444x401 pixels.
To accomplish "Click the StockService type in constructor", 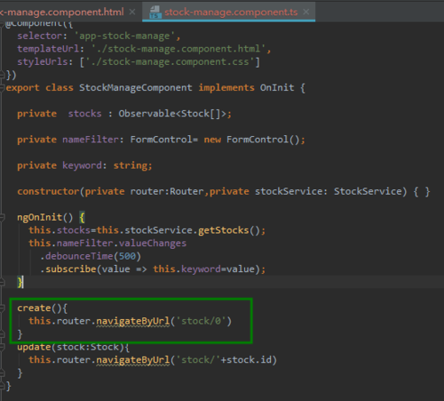I will click(368, 191).
